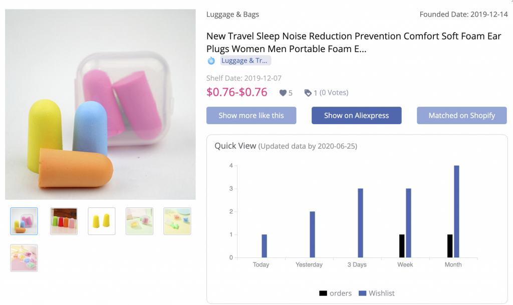Toggle the blue Wishlist legend swatch
This screenshot has width=513, height=305.
[x=363, y=293]
